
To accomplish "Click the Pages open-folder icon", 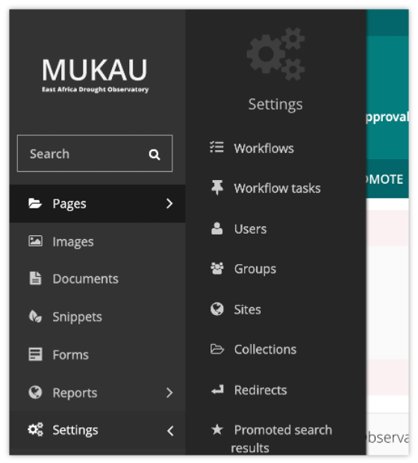I will pyautogui.click(x=35, y=203).
